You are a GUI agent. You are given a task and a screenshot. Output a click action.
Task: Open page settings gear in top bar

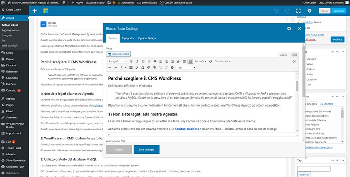point(309,11)
